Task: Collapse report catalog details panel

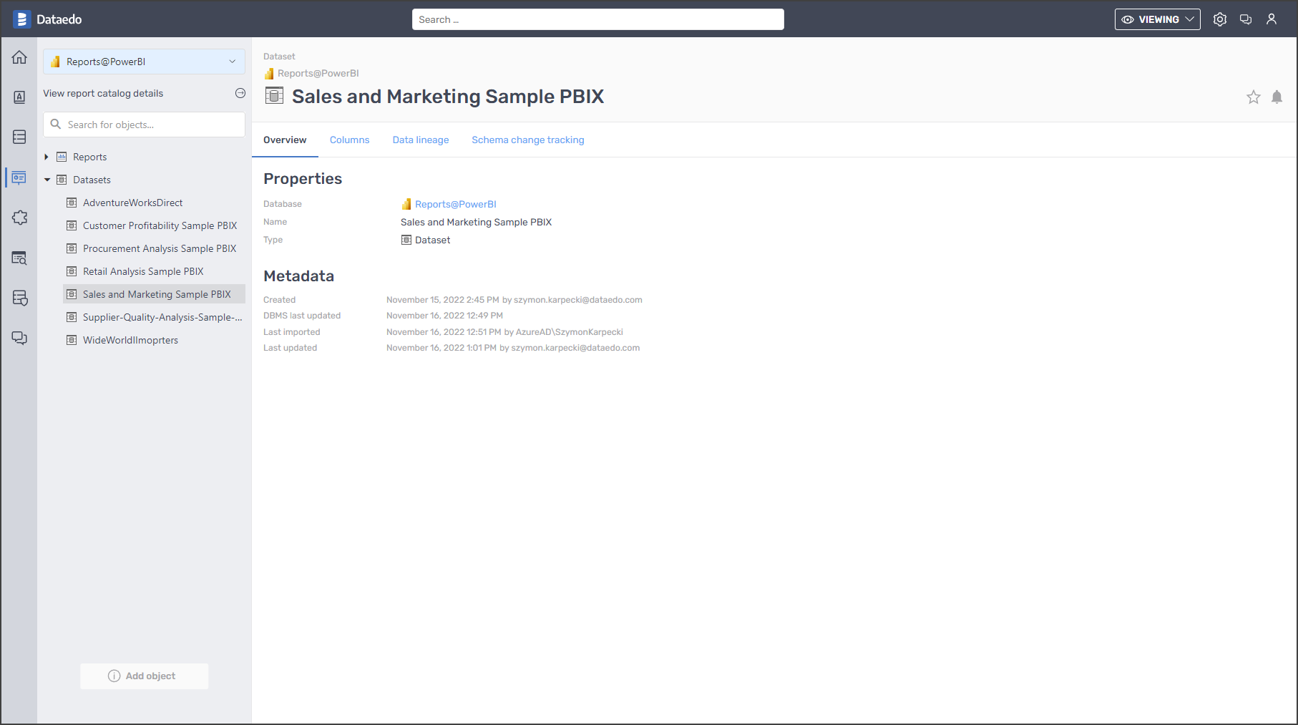Action: [x=240, y=93]
